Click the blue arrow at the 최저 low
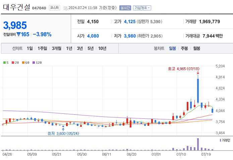The height and width of the screenshot is (160, 233). pos(63,129)
